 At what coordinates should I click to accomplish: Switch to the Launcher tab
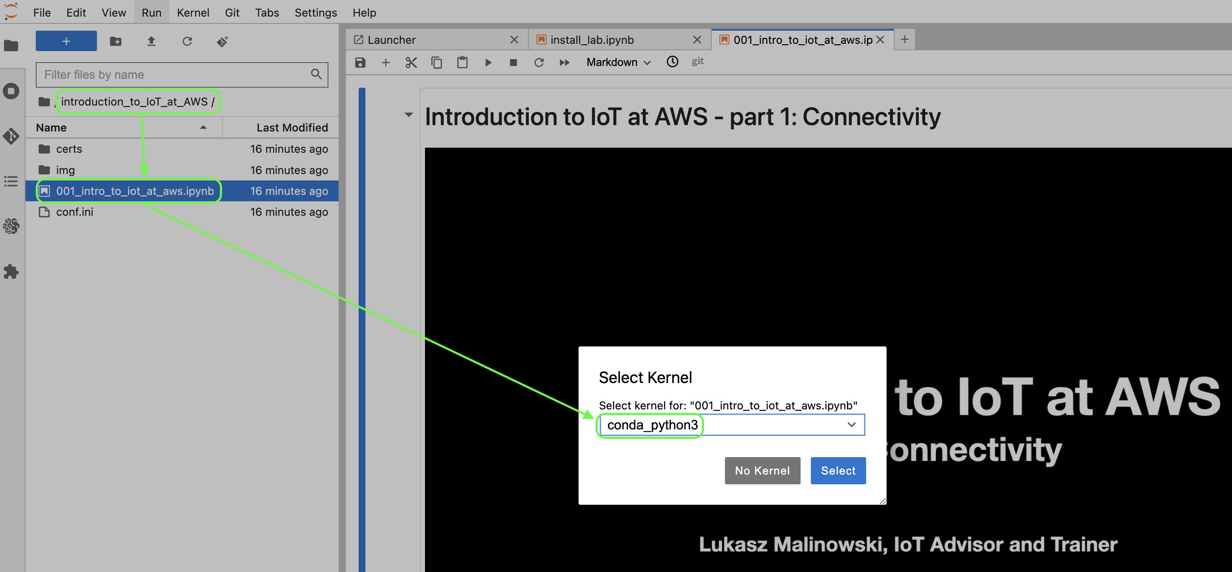point(437,40)
